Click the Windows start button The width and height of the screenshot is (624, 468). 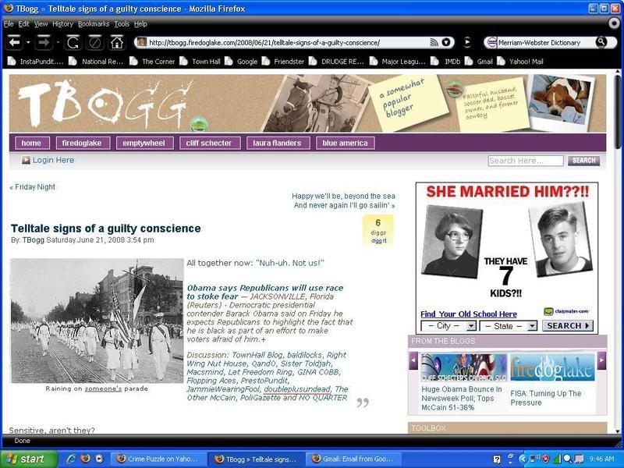pyautogui.click(x=28, y=459)
